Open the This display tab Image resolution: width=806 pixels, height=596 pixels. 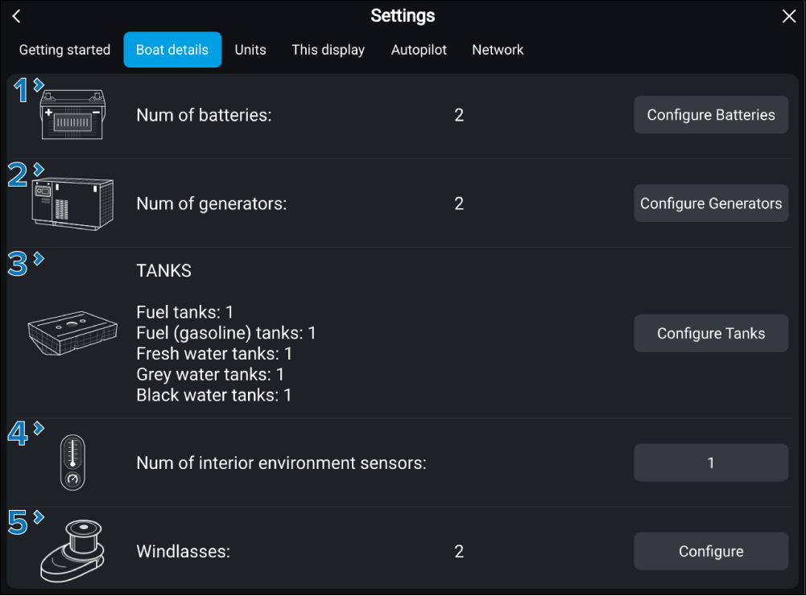(328, 50)
